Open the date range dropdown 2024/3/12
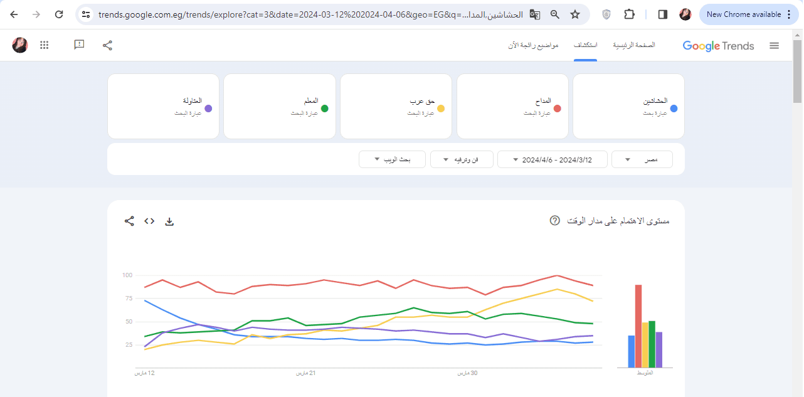This screenshot has width=804, height=397. point(552,159)
